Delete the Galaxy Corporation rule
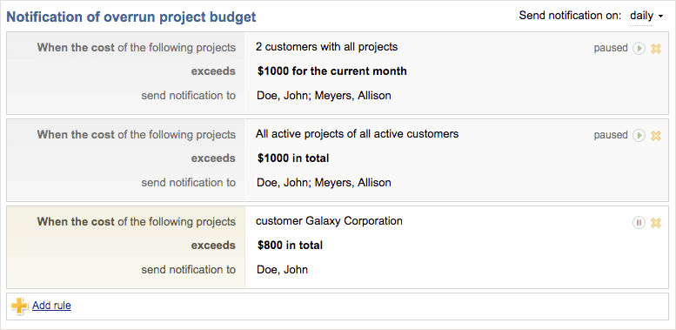Viewport: 676px width, 330px height. point(656,223)
